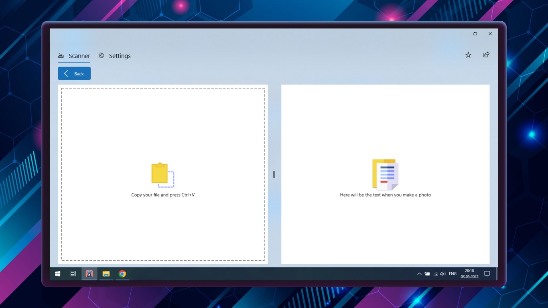Image resolution: width=548 pixels, height=308 pixels.
Task: Minimize the scanner app window
Action: 460,34
